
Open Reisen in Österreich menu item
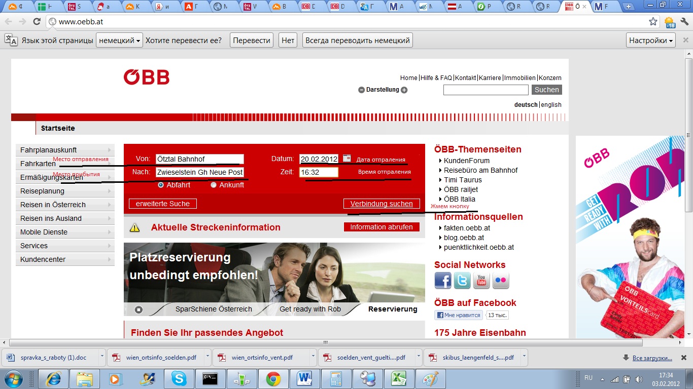[x=65, y=205]
